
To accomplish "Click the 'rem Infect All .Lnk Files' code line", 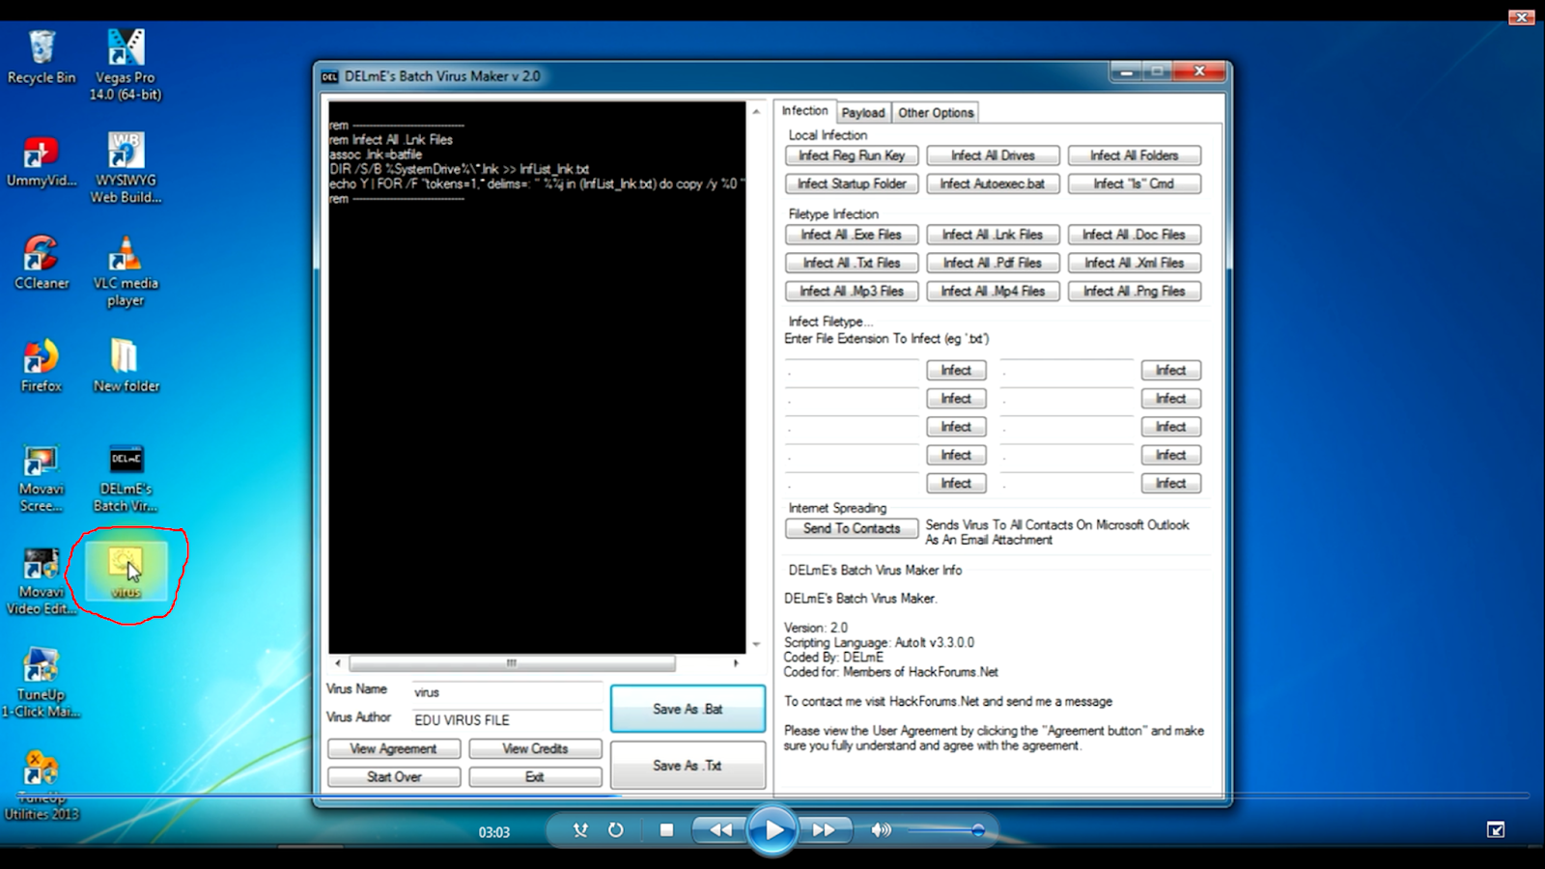I will click(391, 140).
